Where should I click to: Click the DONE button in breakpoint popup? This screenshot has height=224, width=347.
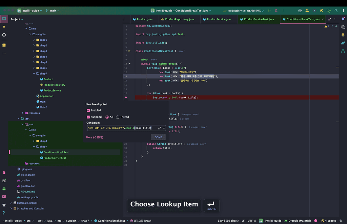click(x=158, y=137)
